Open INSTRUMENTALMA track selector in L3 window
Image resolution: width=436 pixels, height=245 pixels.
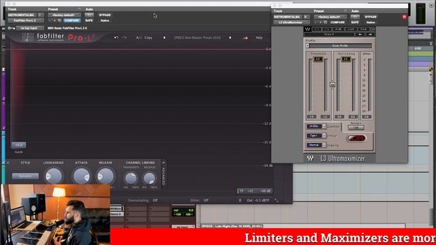(x=287, y=17)
